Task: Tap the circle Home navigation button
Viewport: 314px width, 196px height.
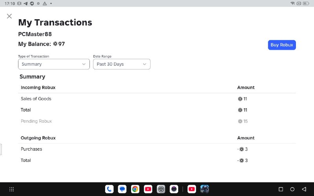Action: click(x=292, y=189)
